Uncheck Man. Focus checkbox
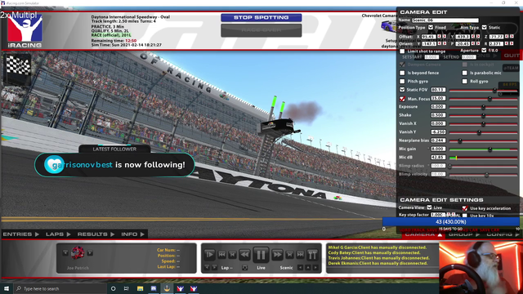This screenshot has height=294, width=523. coord(402,99)
